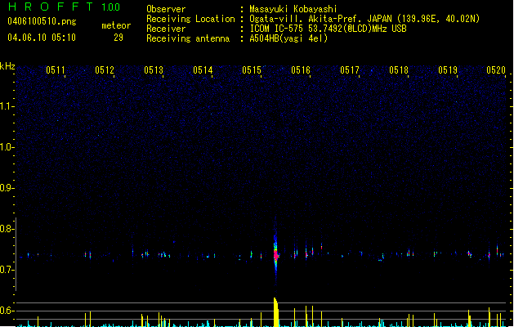The image size is (514, 327).
Task: Click the 0.6 frequency axis label
Action: coord(7,311)
